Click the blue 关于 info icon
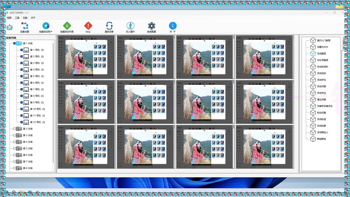 (x=173, y=26)
